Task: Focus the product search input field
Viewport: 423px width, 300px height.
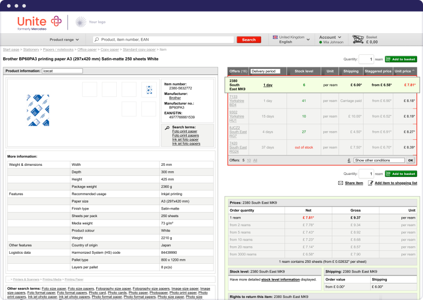Action: (164, 40)
